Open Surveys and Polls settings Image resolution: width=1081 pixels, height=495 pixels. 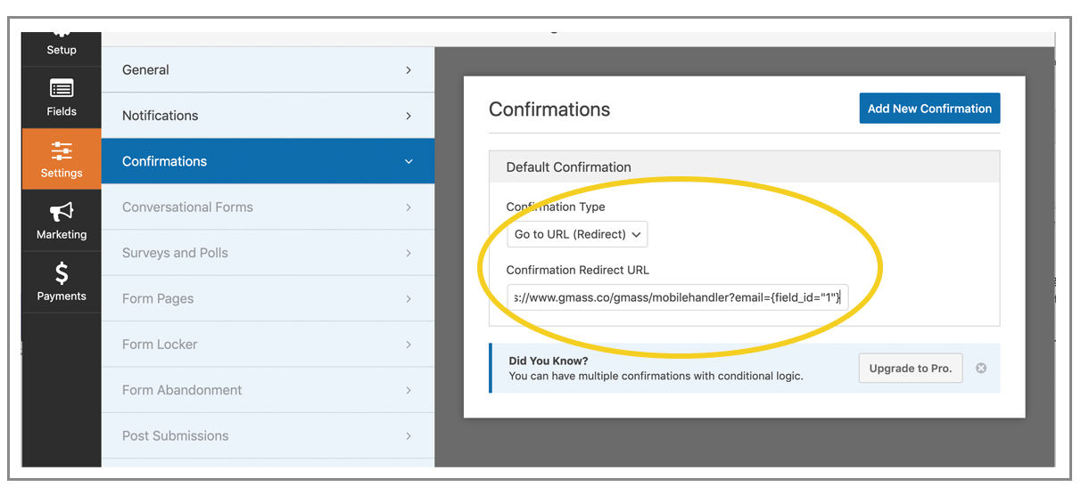pos(175,253)
